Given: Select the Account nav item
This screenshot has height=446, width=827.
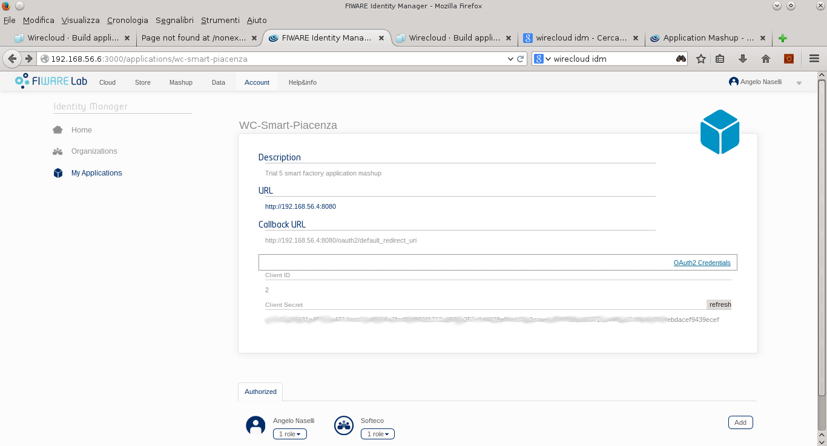Looking at the screenshot, I should (257, 82).
